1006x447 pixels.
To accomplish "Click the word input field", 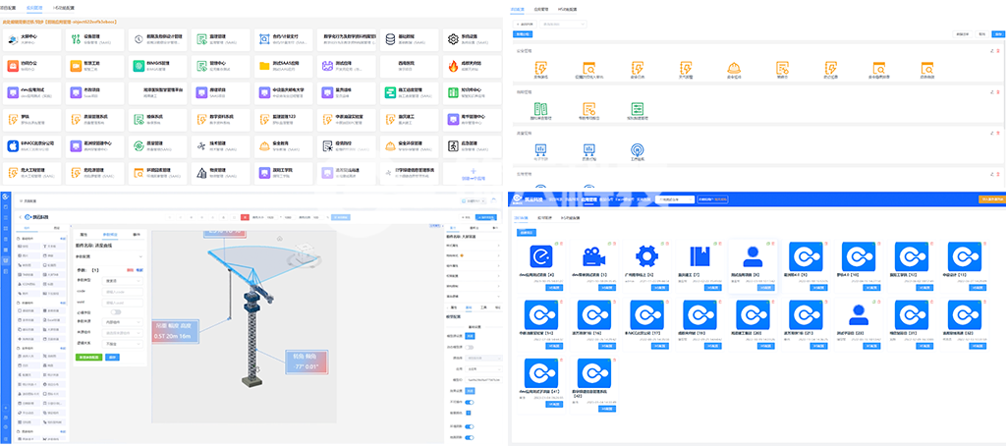I will tap(123, 302).
